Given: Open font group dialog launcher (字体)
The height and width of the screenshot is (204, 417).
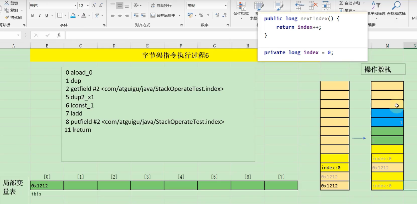Looking at the screenshot, I should point(104,25).
